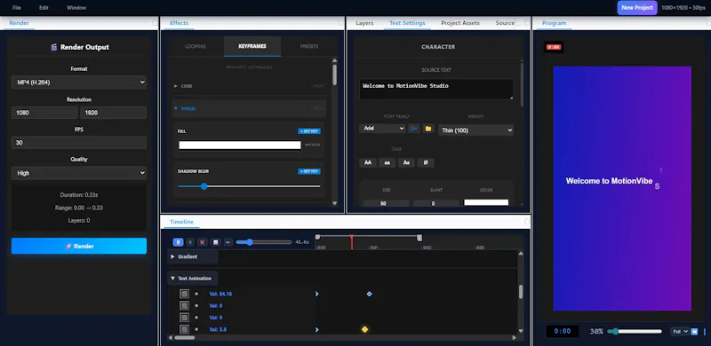This screenshot has height=346, width=711.
Task: Click the timeline work-area start handle
Action: point(317,237)
